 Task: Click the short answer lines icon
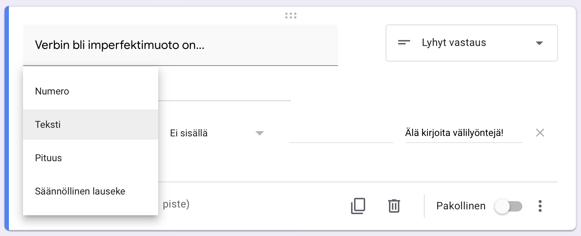(404, 43)
